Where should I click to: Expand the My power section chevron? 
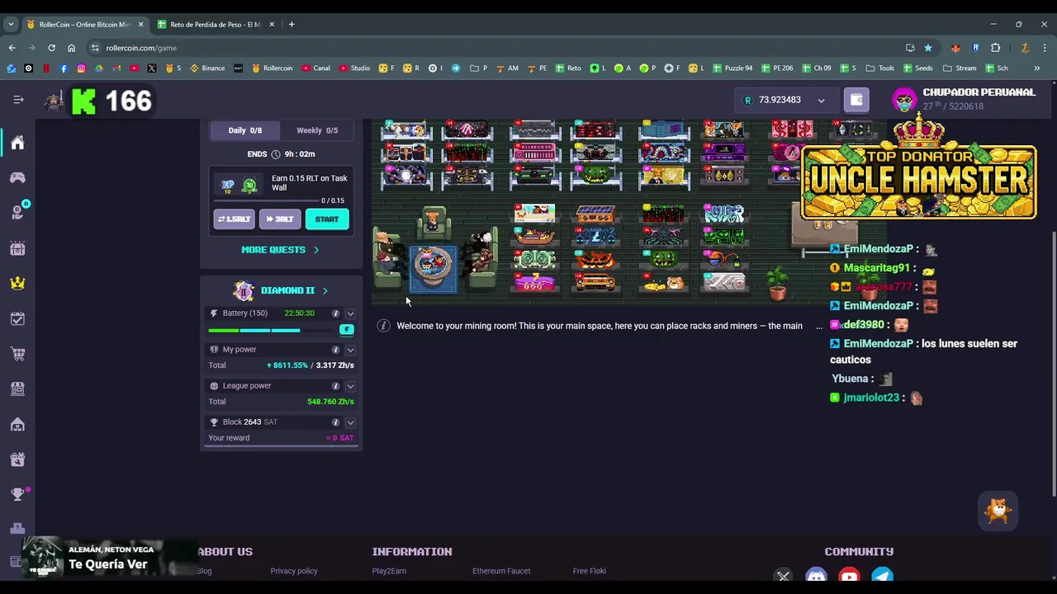pos(350,350)
